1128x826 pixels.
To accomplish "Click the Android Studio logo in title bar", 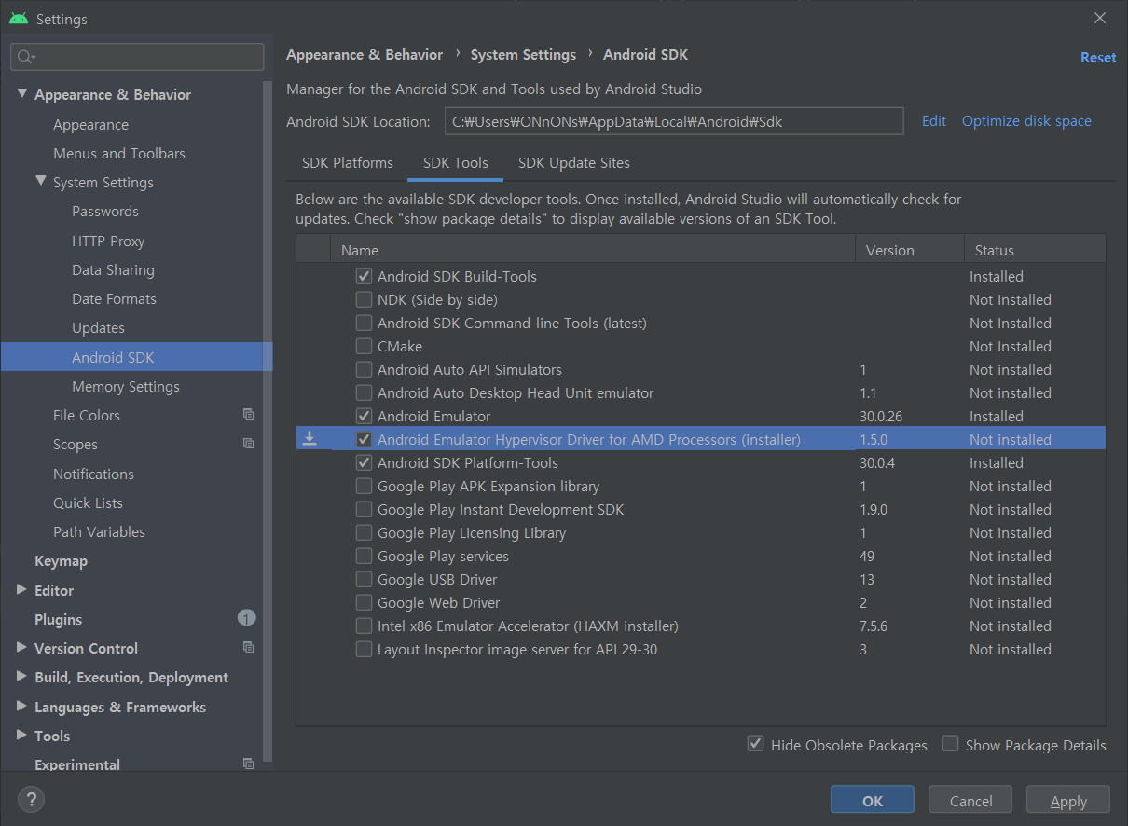I will [x=19, y=18].
